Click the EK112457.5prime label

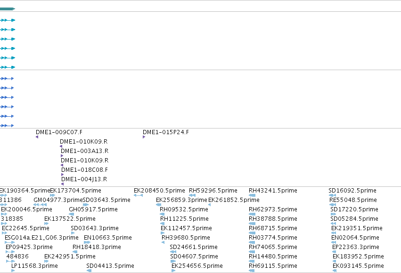click(186, 228)
